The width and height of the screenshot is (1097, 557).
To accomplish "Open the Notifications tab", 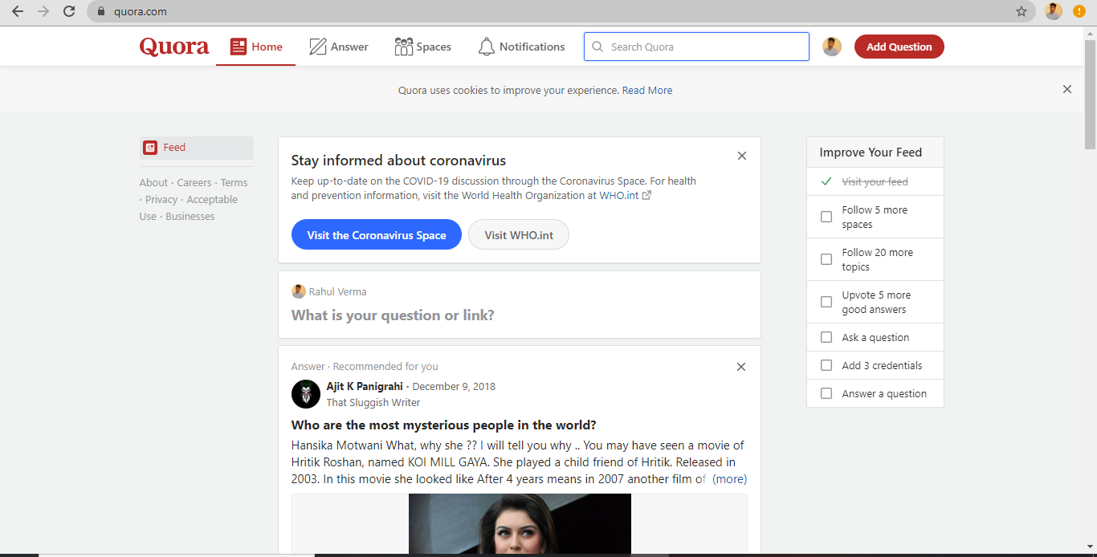I will 522,47.
